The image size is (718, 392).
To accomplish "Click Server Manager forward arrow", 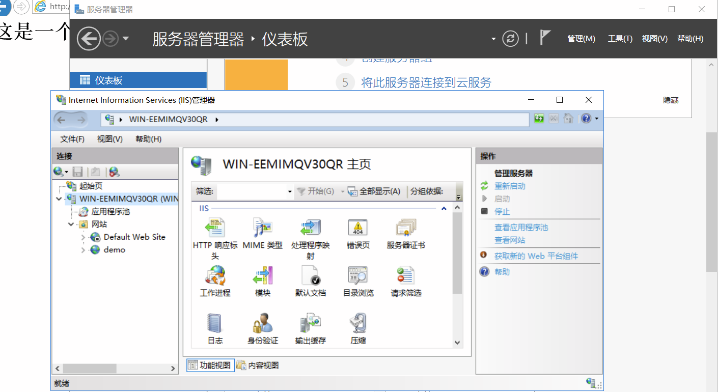I will click(111, 39).
